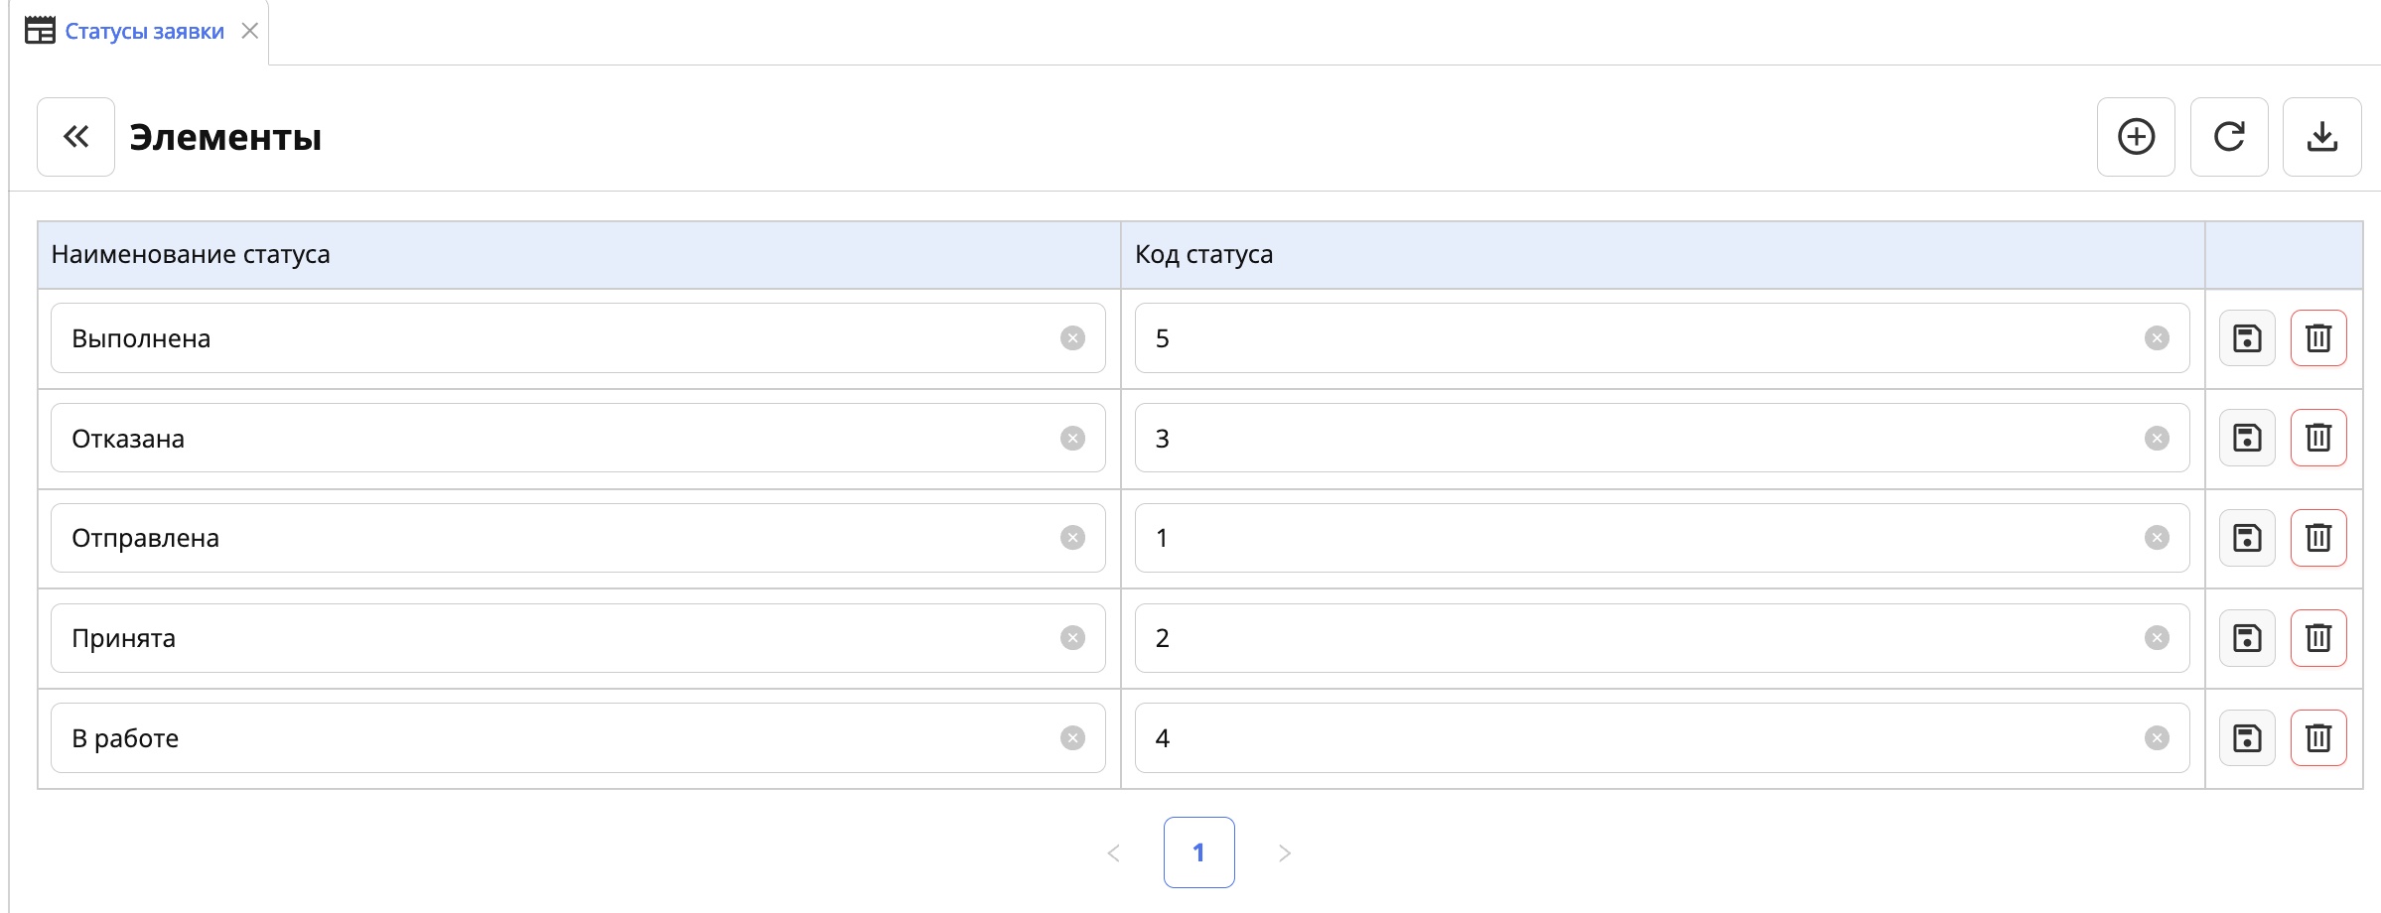The image size is (2381, 913).
Task: Click the Принята status code input
Action: click(x=1638, y=638)
